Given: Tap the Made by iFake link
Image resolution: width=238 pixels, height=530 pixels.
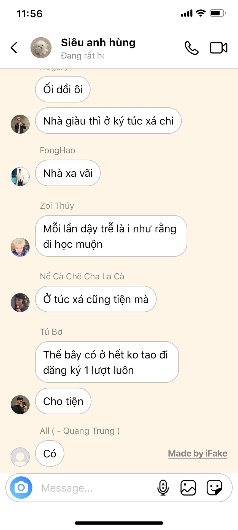Looking at the screenshot, I should point(198,454).
